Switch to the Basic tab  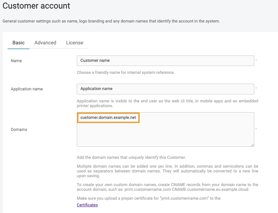point(18,43)
